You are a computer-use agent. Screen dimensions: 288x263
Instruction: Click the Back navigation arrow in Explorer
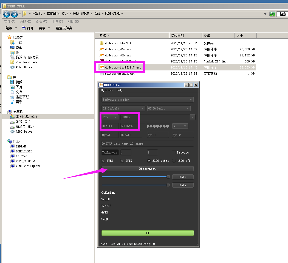coord(7,14)
